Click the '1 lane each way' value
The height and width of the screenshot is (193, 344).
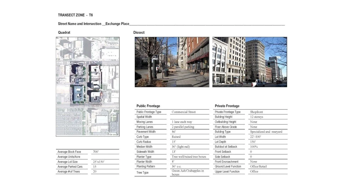click(182, 122)
